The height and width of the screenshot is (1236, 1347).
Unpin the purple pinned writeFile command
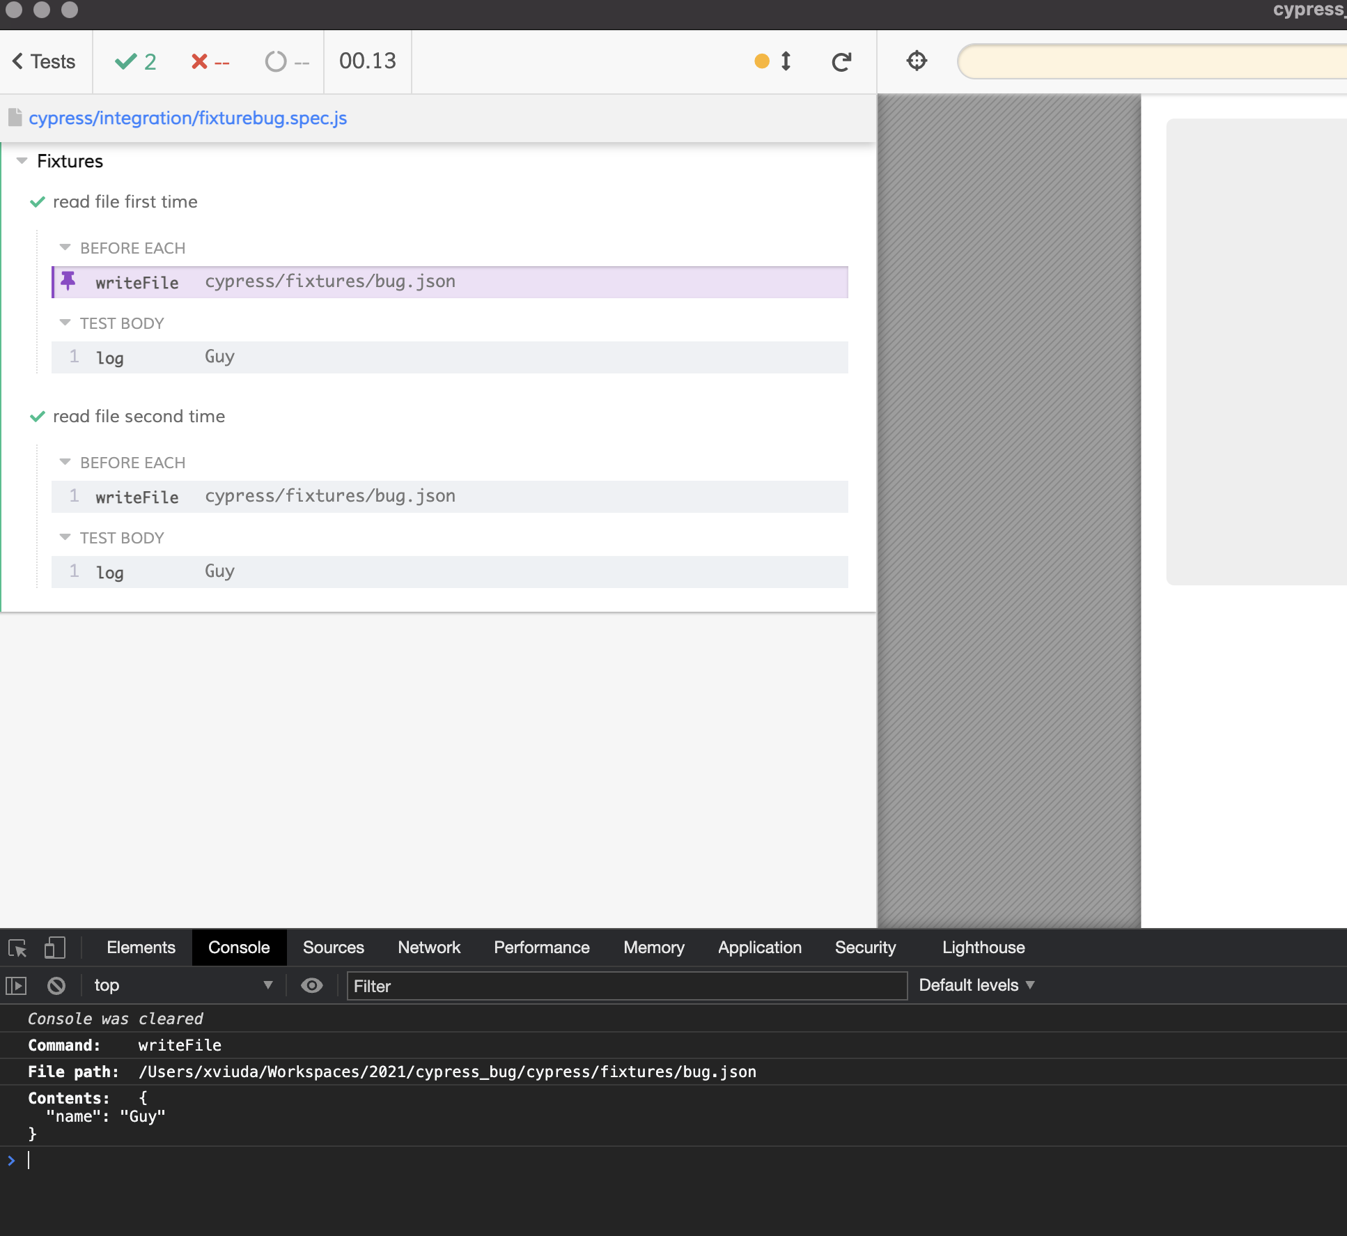click(x=68, y=281)
